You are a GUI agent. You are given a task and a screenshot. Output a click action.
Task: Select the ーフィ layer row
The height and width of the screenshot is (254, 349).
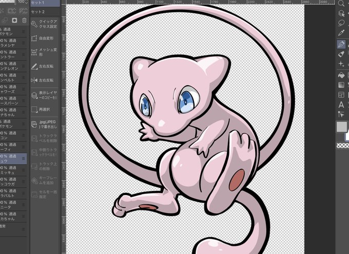click(x=13, y=147)
